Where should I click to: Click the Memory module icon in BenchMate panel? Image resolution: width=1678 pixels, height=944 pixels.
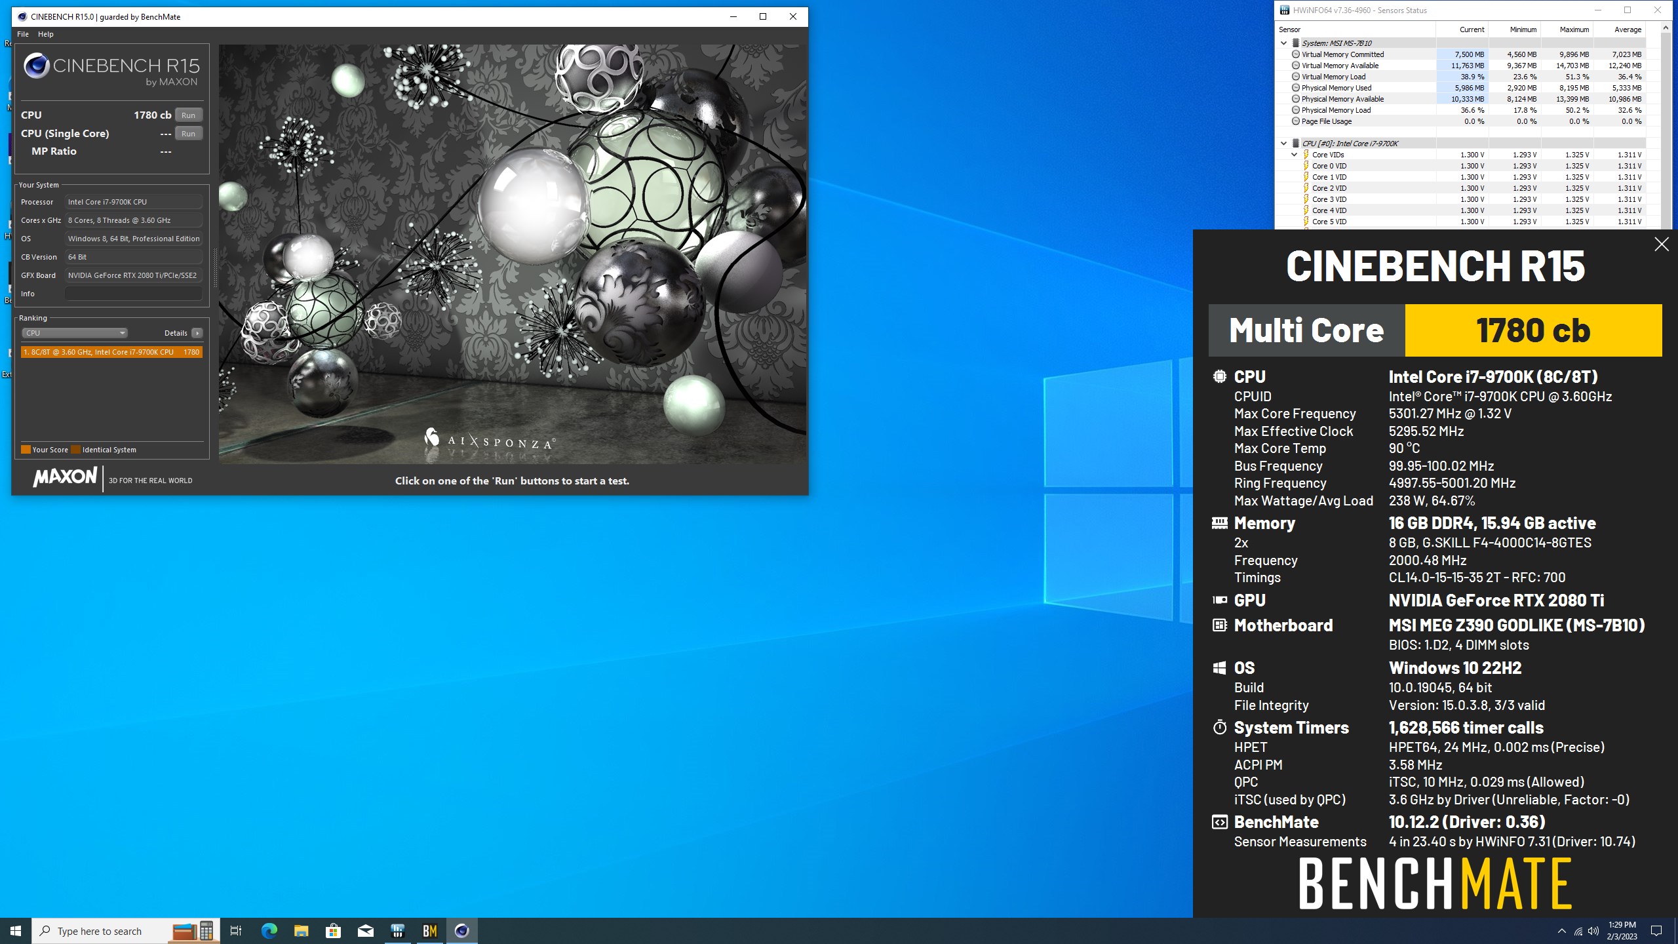(x=1219, y=522)
